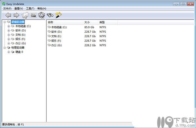
Task: Select 物理驱动器 tree label
Action: pos(18,48)
